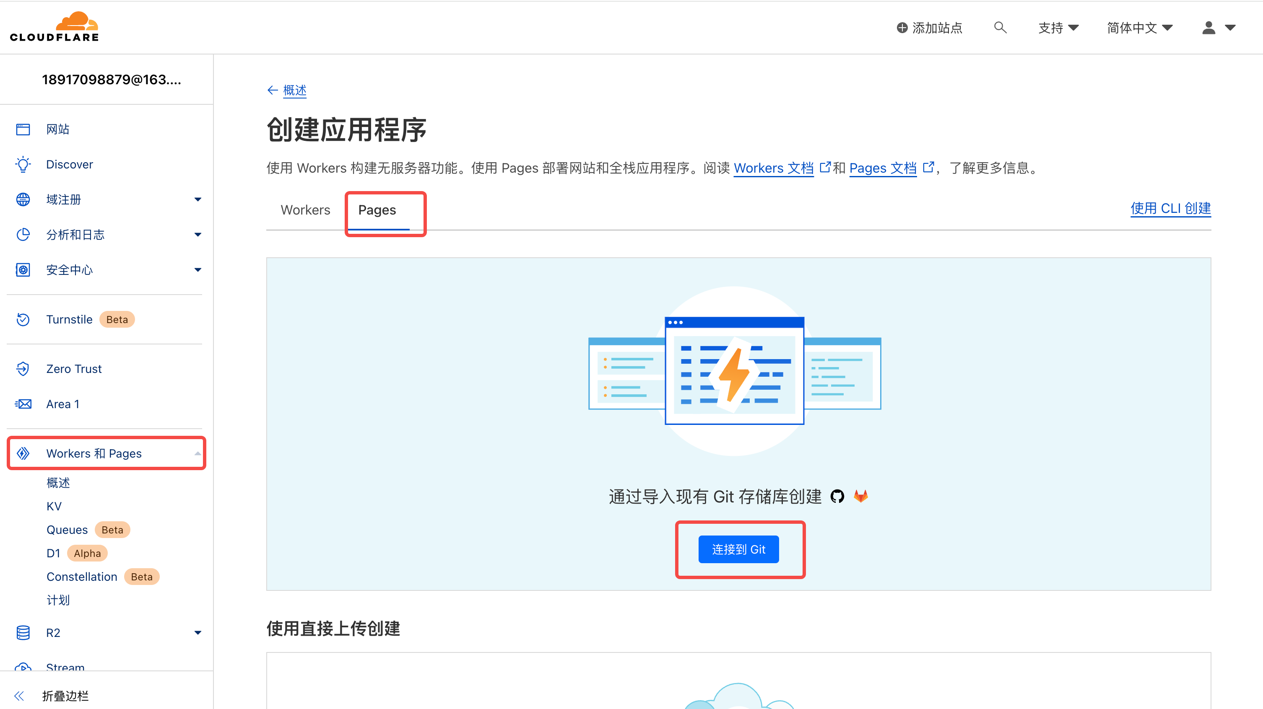Expand the 域注册 sidebar section
Screen dimensions: 1263x709
(x=198, y=199)
